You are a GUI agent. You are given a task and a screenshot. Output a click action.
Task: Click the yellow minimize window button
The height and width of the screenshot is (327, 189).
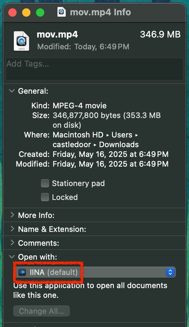(26, 12)
